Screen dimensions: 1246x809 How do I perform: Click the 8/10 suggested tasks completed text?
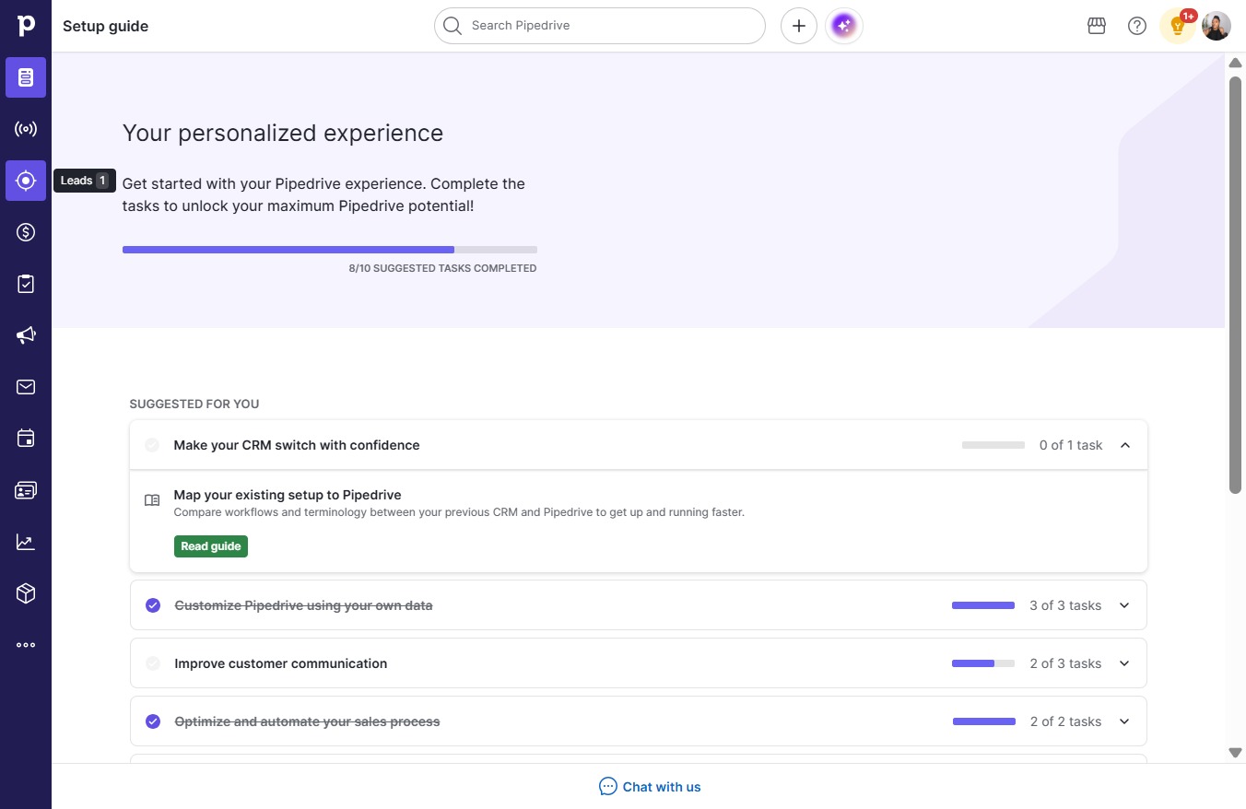click(x=442, y=268)
